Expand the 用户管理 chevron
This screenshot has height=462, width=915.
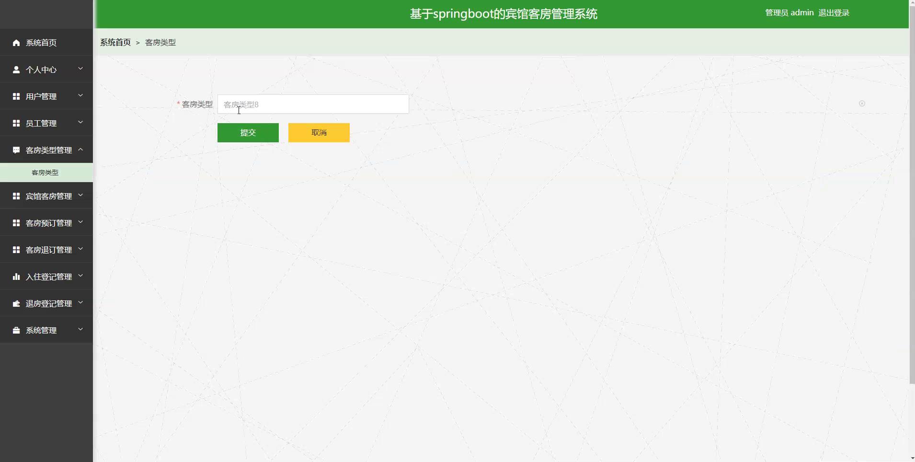[80, 95]
